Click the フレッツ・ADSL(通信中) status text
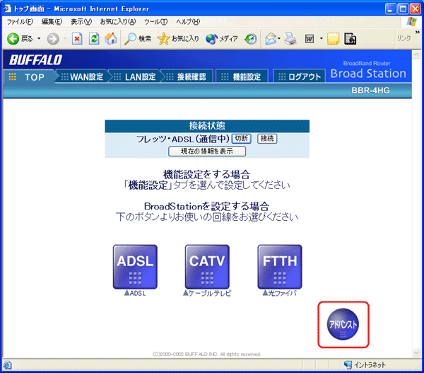 (x=183, y=139)
